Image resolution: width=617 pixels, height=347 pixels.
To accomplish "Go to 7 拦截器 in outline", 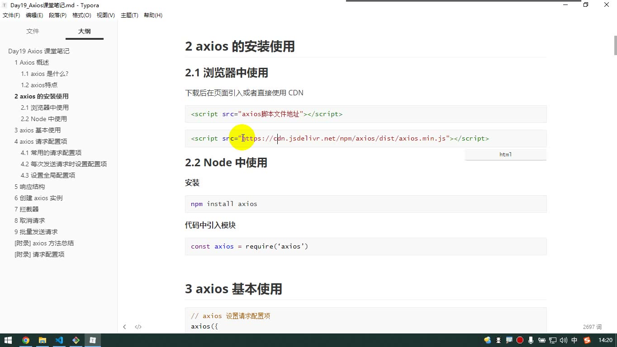I will [x=27, y=209].
